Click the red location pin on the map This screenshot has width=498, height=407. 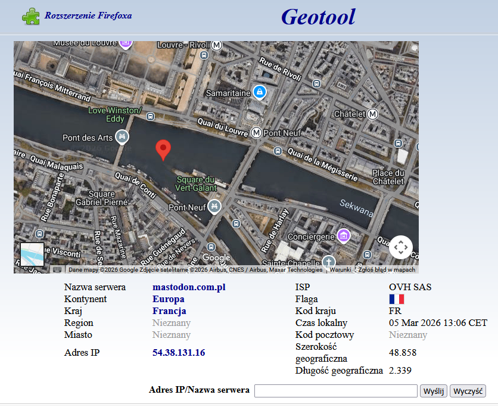pos(163,149)
